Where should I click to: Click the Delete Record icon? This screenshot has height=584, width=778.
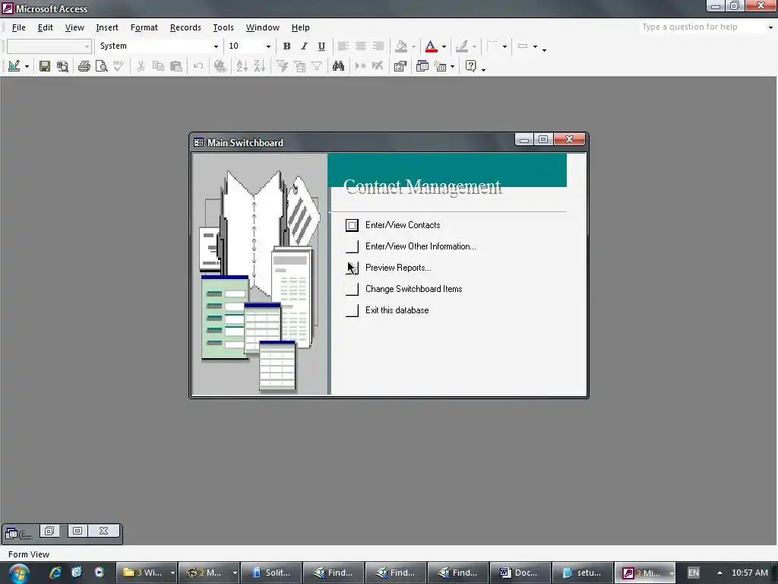click(x=378, y=66)
